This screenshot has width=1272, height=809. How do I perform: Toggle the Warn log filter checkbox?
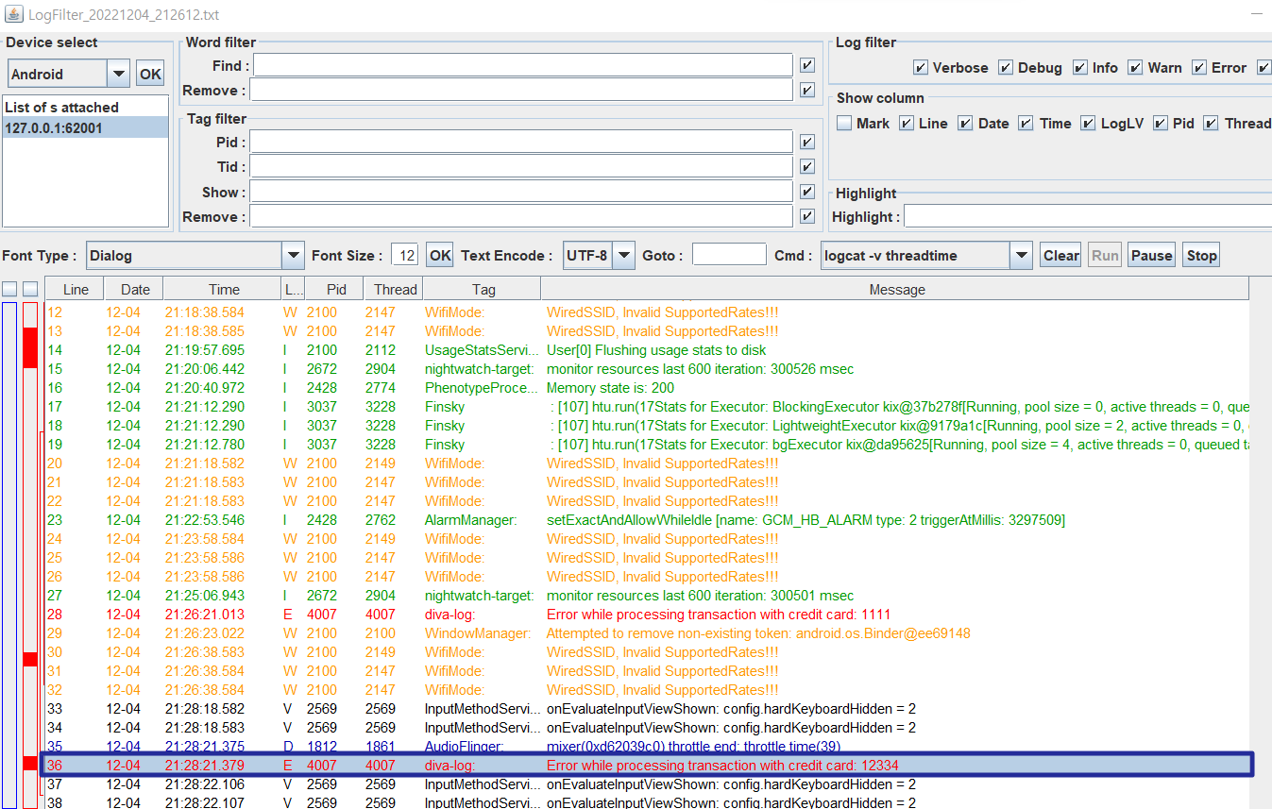[1136, 68]
